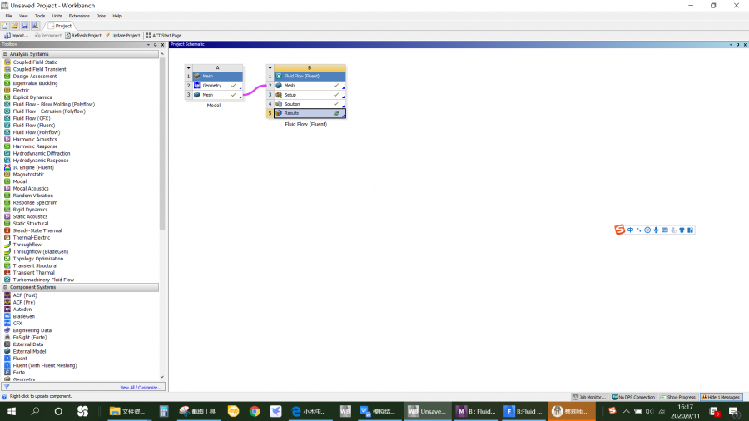Open system A dropdown arrow

tap(188, 67)
